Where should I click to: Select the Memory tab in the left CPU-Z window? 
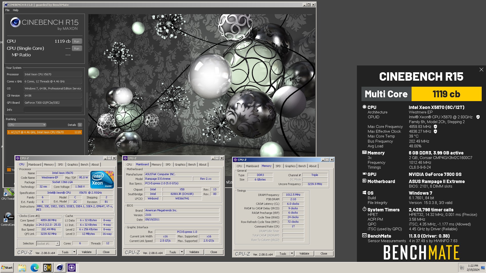[49, 165]
